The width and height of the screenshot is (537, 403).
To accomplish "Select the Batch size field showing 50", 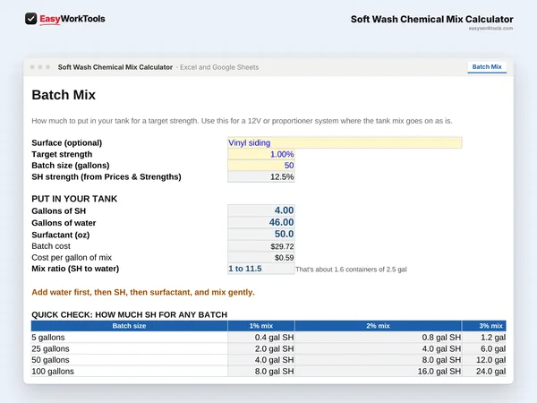I will pyautogui.click(x=261, y=166).
